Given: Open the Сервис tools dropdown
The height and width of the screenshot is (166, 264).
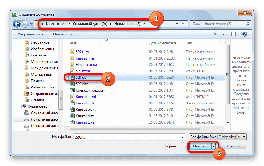Looking at the screenshot, I should 174,146.
